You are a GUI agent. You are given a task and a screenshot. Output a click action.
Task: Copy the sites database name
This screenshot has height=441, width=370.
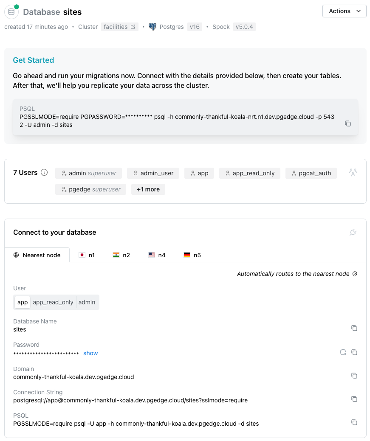pos(354,328)
